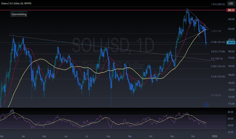Click the Sep label on time axis

coord(130,136)
